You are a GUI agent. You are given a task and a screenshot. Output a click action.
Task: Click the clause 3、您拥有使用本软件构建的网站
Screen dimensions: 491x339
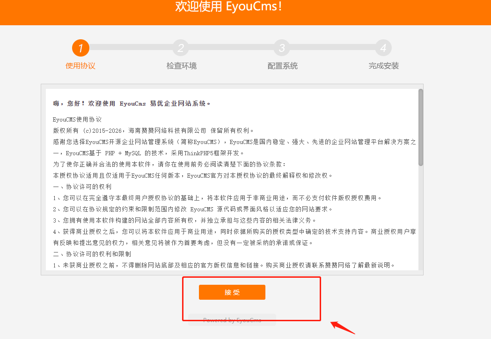pos(184,221)
